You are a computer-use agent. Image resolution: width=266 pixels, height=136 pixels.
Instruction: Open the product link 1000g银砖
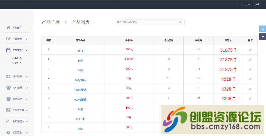click(x=80, y=90)
